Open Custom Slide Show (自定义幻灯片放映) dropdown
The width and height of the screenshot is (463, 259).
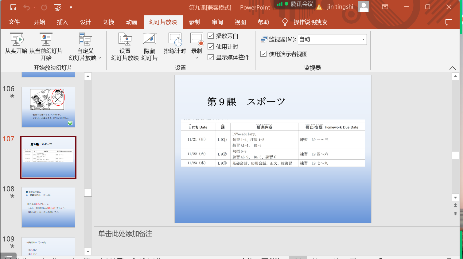click(x=85, y=46)
